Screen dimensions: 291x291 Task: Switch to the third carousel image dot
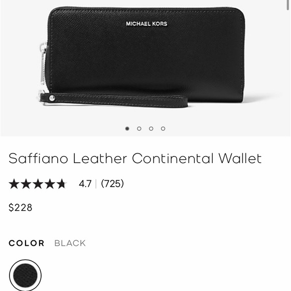(151, 128)
